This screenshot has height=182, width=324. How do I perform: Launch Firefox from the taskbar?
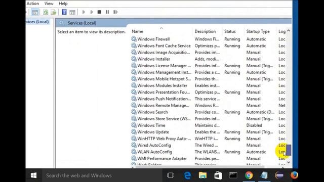[294, 175]
